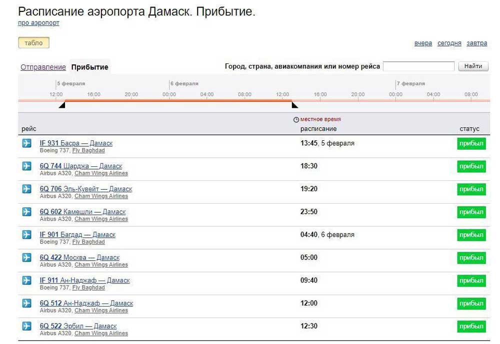Click the табло button

point(34,42)
